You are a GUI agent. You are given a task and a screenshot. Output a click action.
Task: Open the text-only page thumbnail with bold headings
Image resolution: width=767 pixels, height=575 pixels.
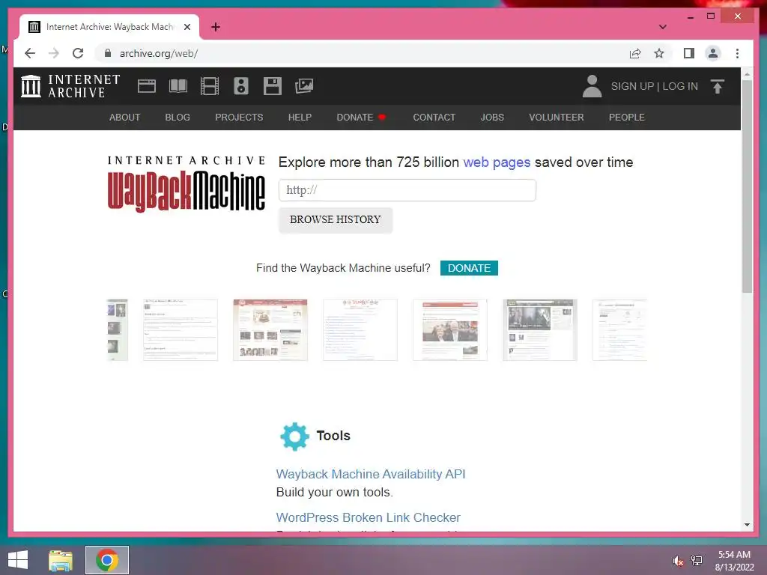pos(181,330)
